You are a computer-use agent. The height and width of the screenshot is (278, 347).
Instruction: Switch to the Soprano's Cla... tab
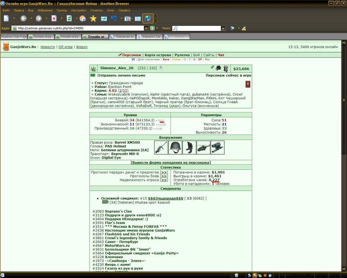coord(149,37)
